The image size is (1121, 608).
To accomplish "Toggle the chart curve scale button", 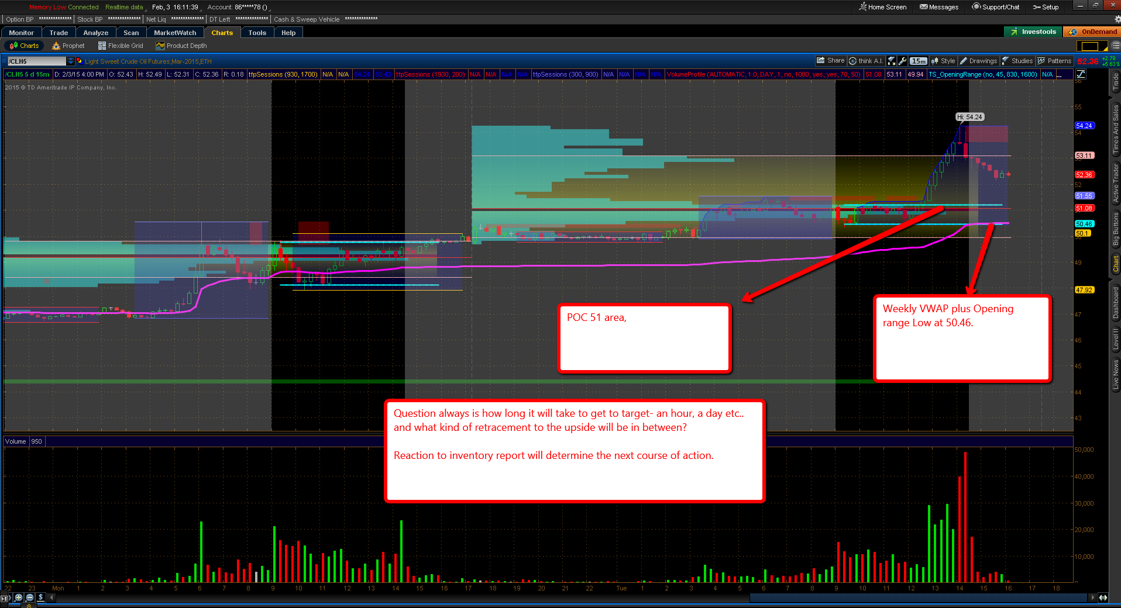I will (1081, 74).
